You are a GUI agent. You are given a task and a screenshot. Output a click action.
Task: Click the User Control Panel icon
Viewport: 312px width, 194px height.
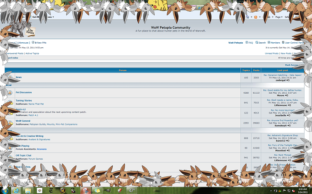click(283, 42)
